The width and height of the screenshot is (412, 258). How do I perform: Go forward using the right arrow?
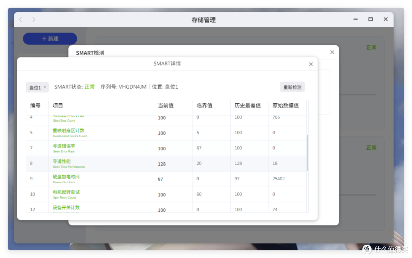[34, 19]
